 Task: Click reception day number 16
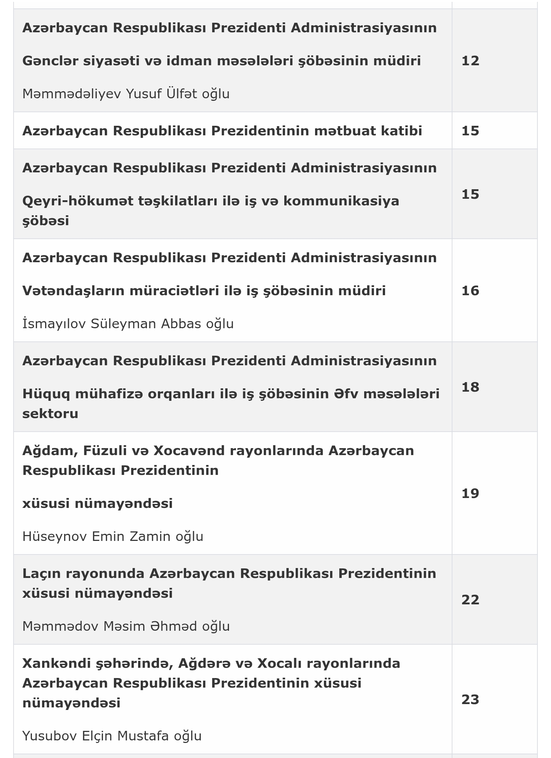(x=470, y=290)
